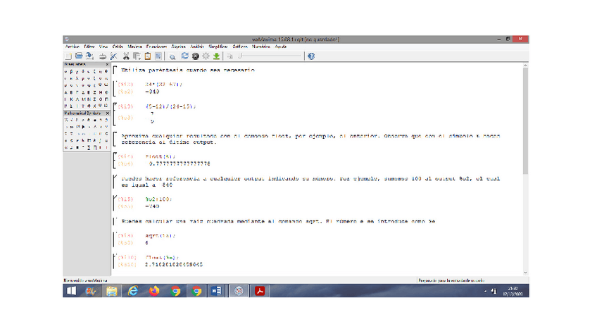
Task: Insert summation symbol from Mathematical Symbols
Action: coord(89,147)
